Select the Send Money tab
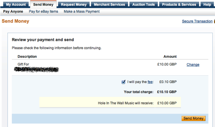This screenshot has width=215, height=127. (x=43, y=4)
